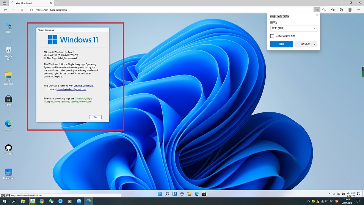The height and width of the screenshot is (205, 364).
Task: Toggle the vertical tabs button
Action: coord(5,3)
